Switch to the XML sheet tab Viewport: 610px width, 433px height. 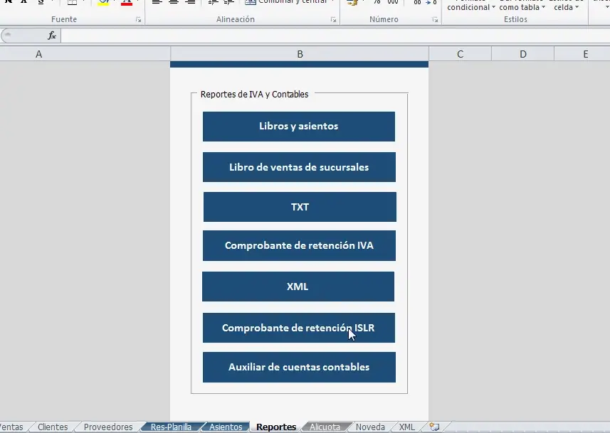pyautogui.click(x=407, y=427)
